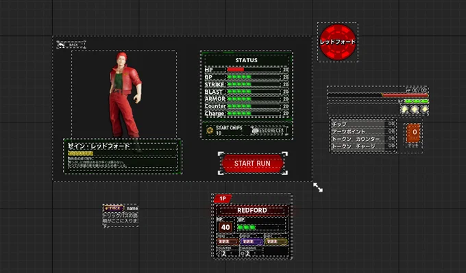Viewport: 466px width, 273px height.
Task: Click the BACK button with arrow
Action: click(71, 44)
